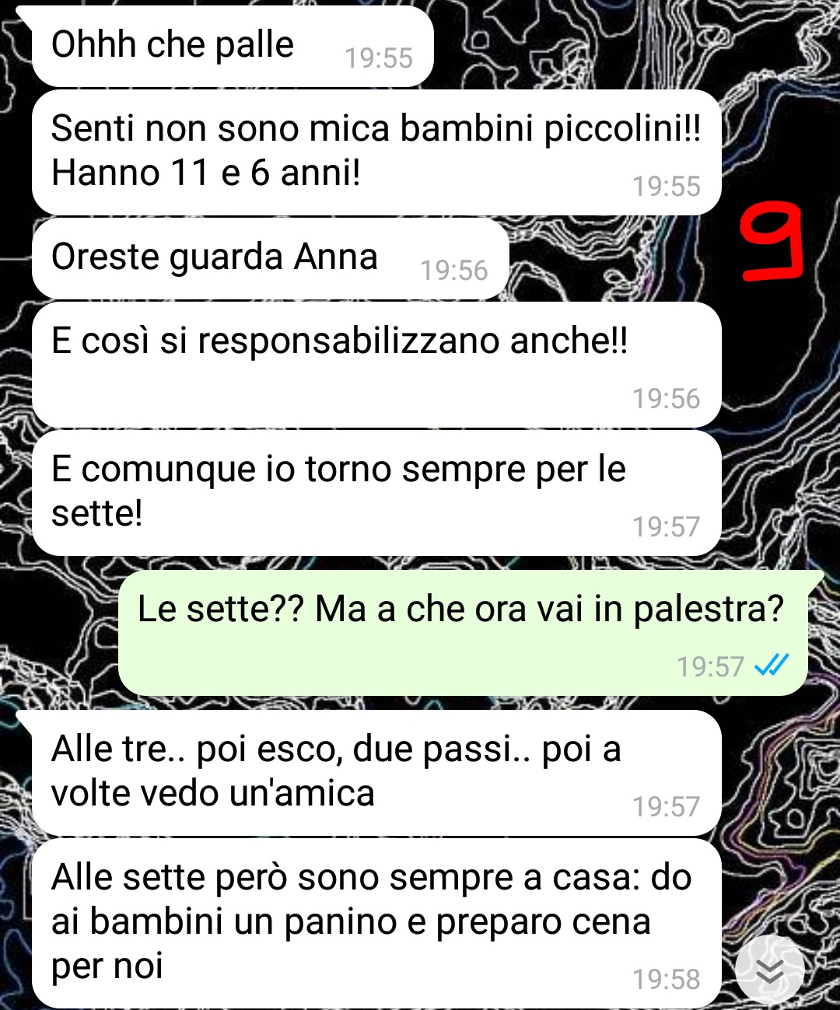Screen dimensions: 840x1010
Task: Tap the 'Alle sette però sono sempre' message
Action: pyautogui.click(x=376, y=923)
